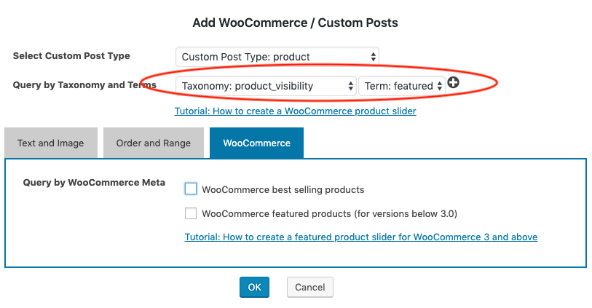Open the Order and Range tab
This screenshot has width=592, height=308.
click(154, 143)
